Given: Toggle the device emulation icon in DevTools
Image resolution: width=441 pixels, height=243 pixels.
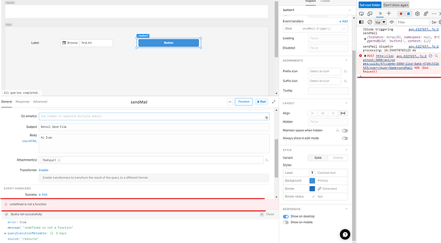Looking at the screenshot, I should click(x=370, y=13).
